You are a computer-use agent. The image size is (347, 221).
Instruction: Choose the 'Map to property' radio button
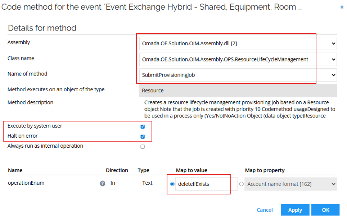(x=241, y=184)
